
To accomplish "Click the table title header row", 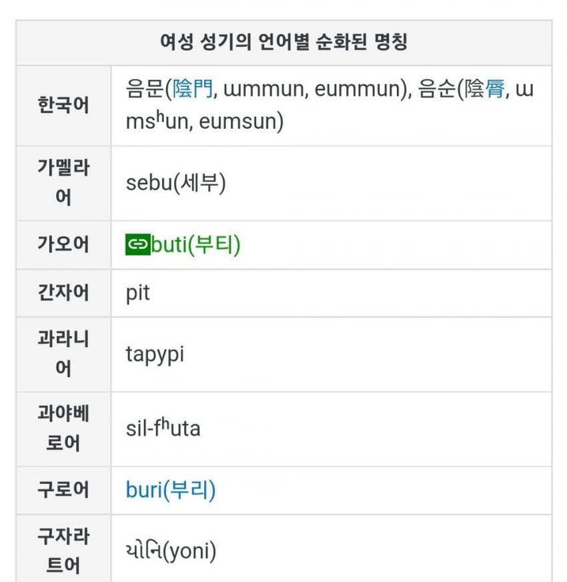I will pyautogui.click(x=283, y=43).
